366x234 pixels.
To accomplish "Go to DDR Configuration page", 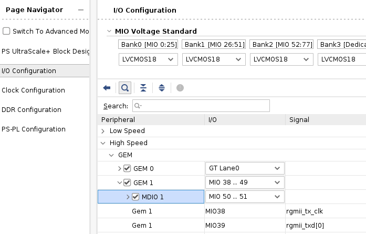I will 32,109.
